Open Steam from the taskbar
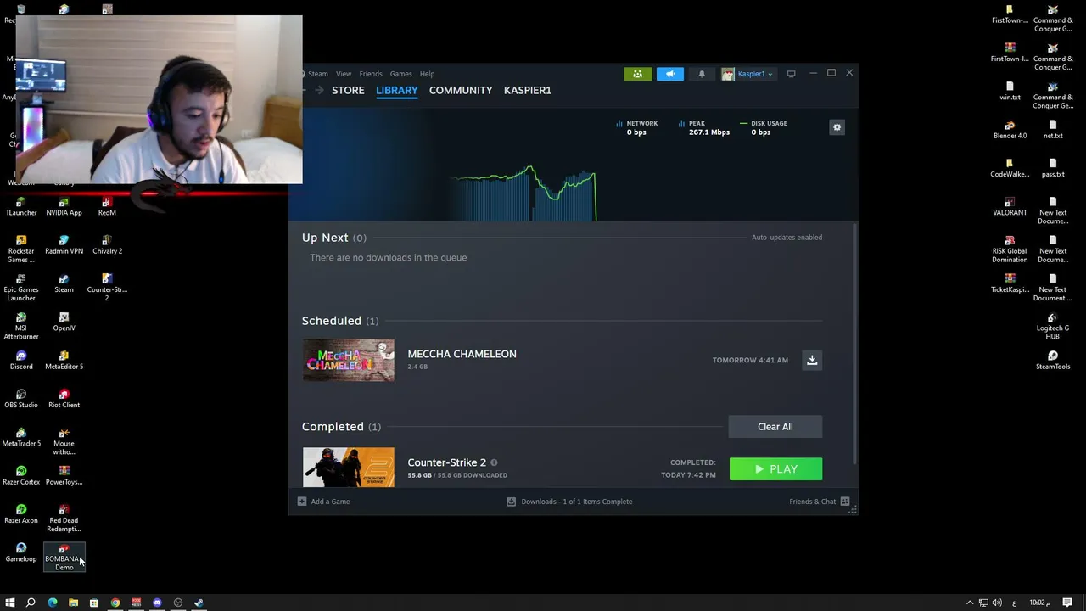The width and height of the screenshot is (1086, 611). click(199, 603)
